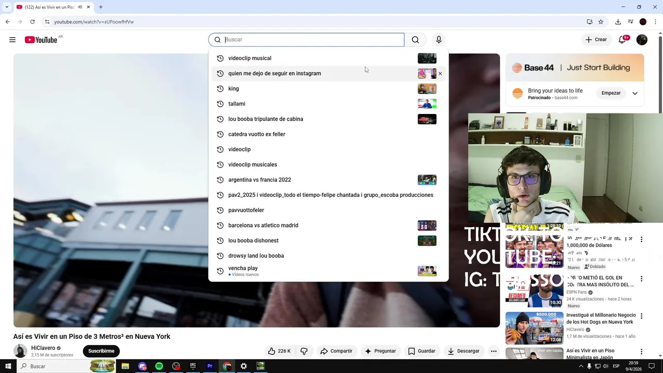Image resolution: width=663 pixels, height=373 pixels.
Task: Click the Suscribirme button
Action: (101, 351)
